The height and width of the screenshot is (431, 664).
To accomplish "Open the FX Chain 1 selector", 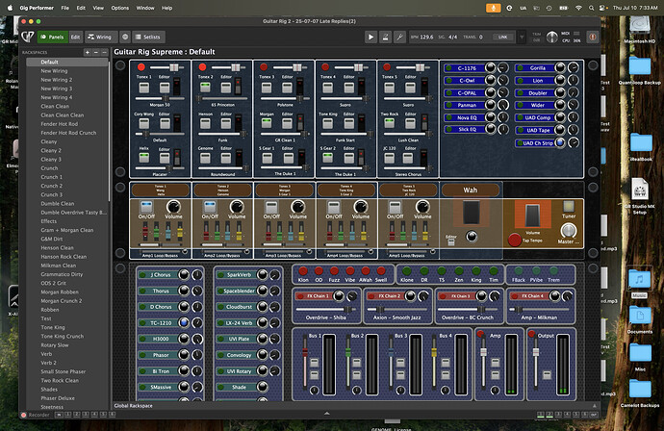I will click(320, 296).
